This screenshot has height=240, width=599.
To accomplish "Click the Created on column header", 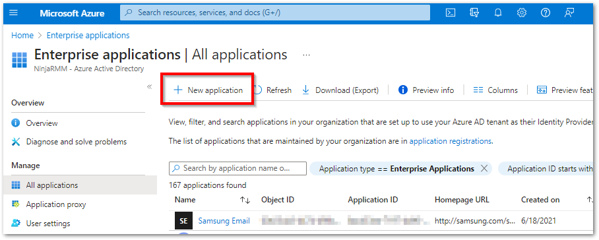I will click(540, 200).
